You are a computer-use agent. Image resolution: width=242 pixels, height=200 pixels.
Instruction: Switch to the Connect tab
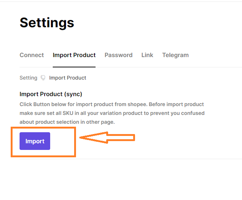[x=32, y=55]
